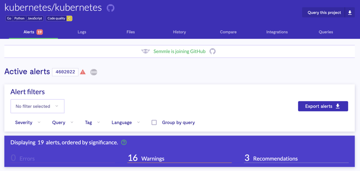Filter by 3 Recommendations

point(296,158)
